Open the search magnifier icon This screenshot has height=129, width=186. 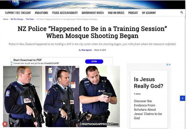[x=181, y=12]
